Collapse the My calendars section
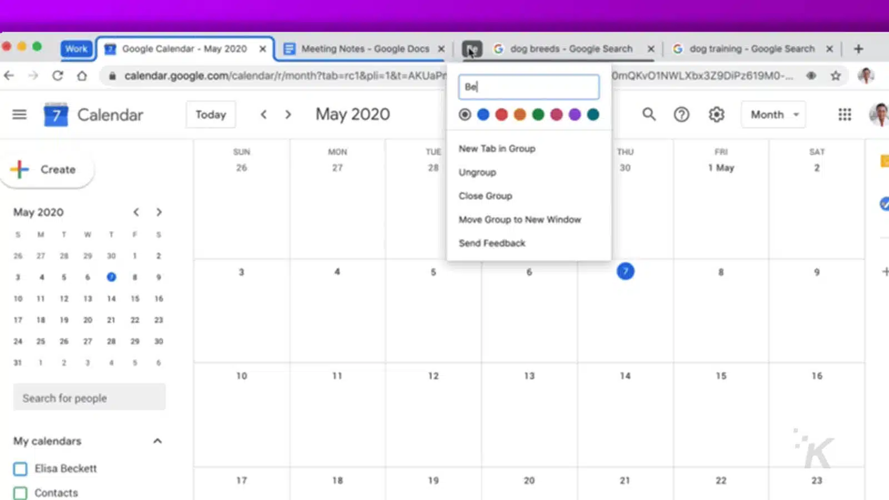The image size is (889, 500). (x=158, y=441)
